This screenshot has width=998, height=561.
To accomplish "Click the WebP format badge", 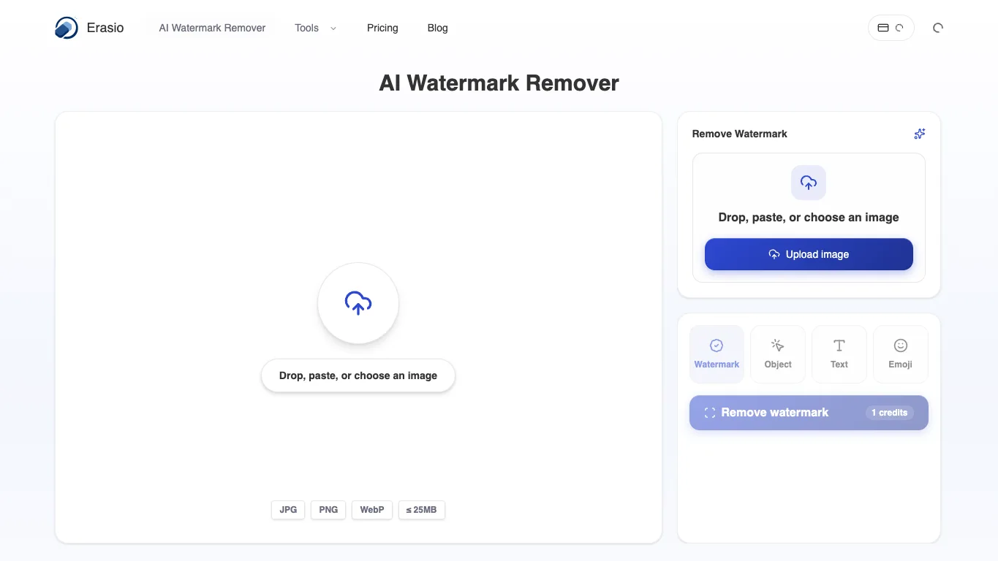I will click(x=372, y=510).
